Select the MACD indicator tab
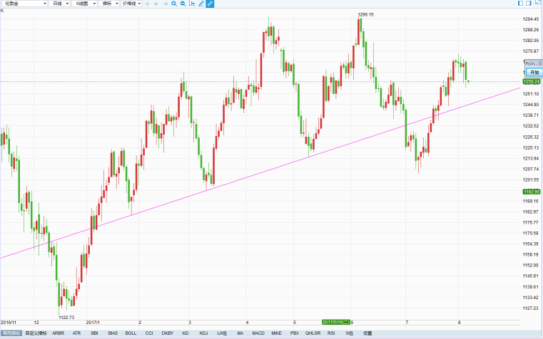 pos(258,333)
